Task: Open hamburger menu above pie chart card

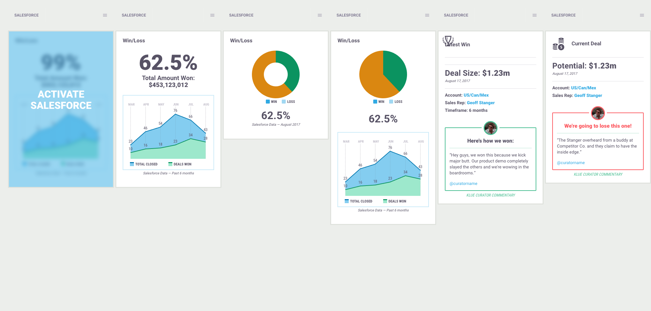Action: (427, 15)
